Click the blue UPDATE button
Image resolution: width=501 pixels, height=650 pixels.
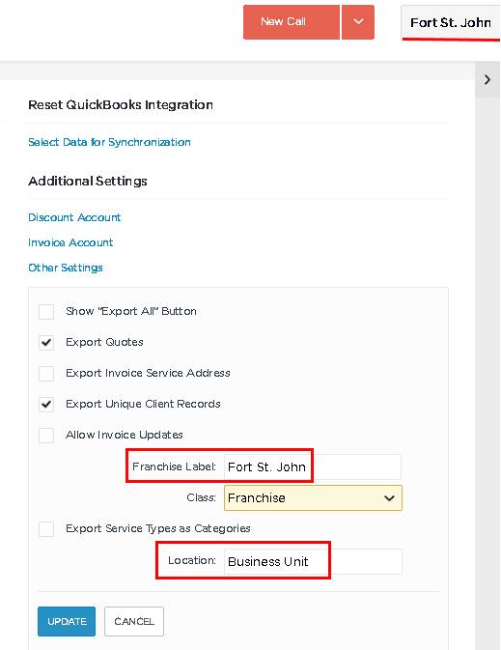67,621
